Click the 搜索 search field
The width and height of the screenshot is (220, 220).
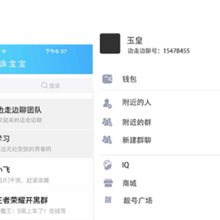coord(46,86)
